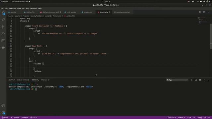Switch to the test_app.py editor tab
The width and height of the screenshot is (212, 119).
(x=71, y=12)
